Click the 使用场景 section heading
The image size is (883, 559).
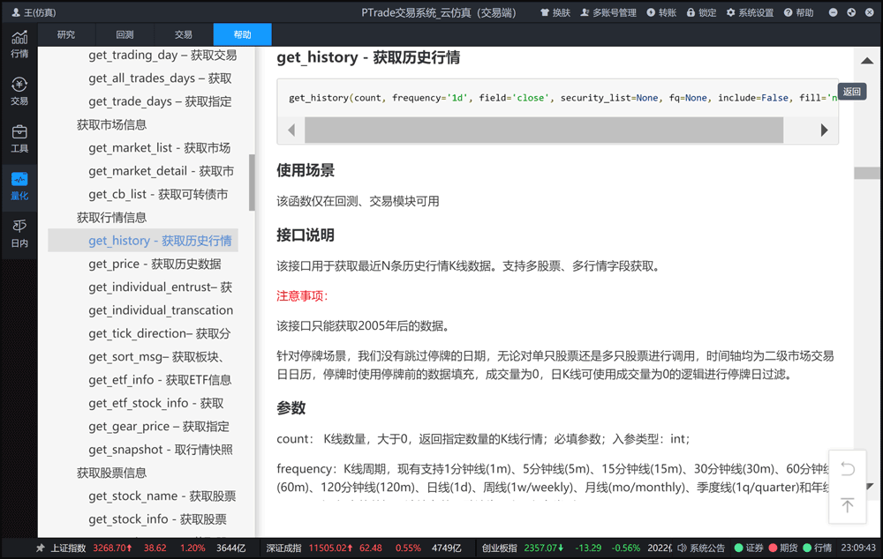coord(306,170)
